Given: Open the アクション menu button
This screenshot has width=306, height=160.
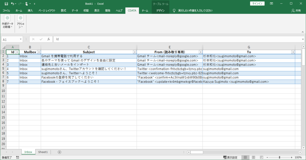Looking at the screenshot, I should pos(21,22).
